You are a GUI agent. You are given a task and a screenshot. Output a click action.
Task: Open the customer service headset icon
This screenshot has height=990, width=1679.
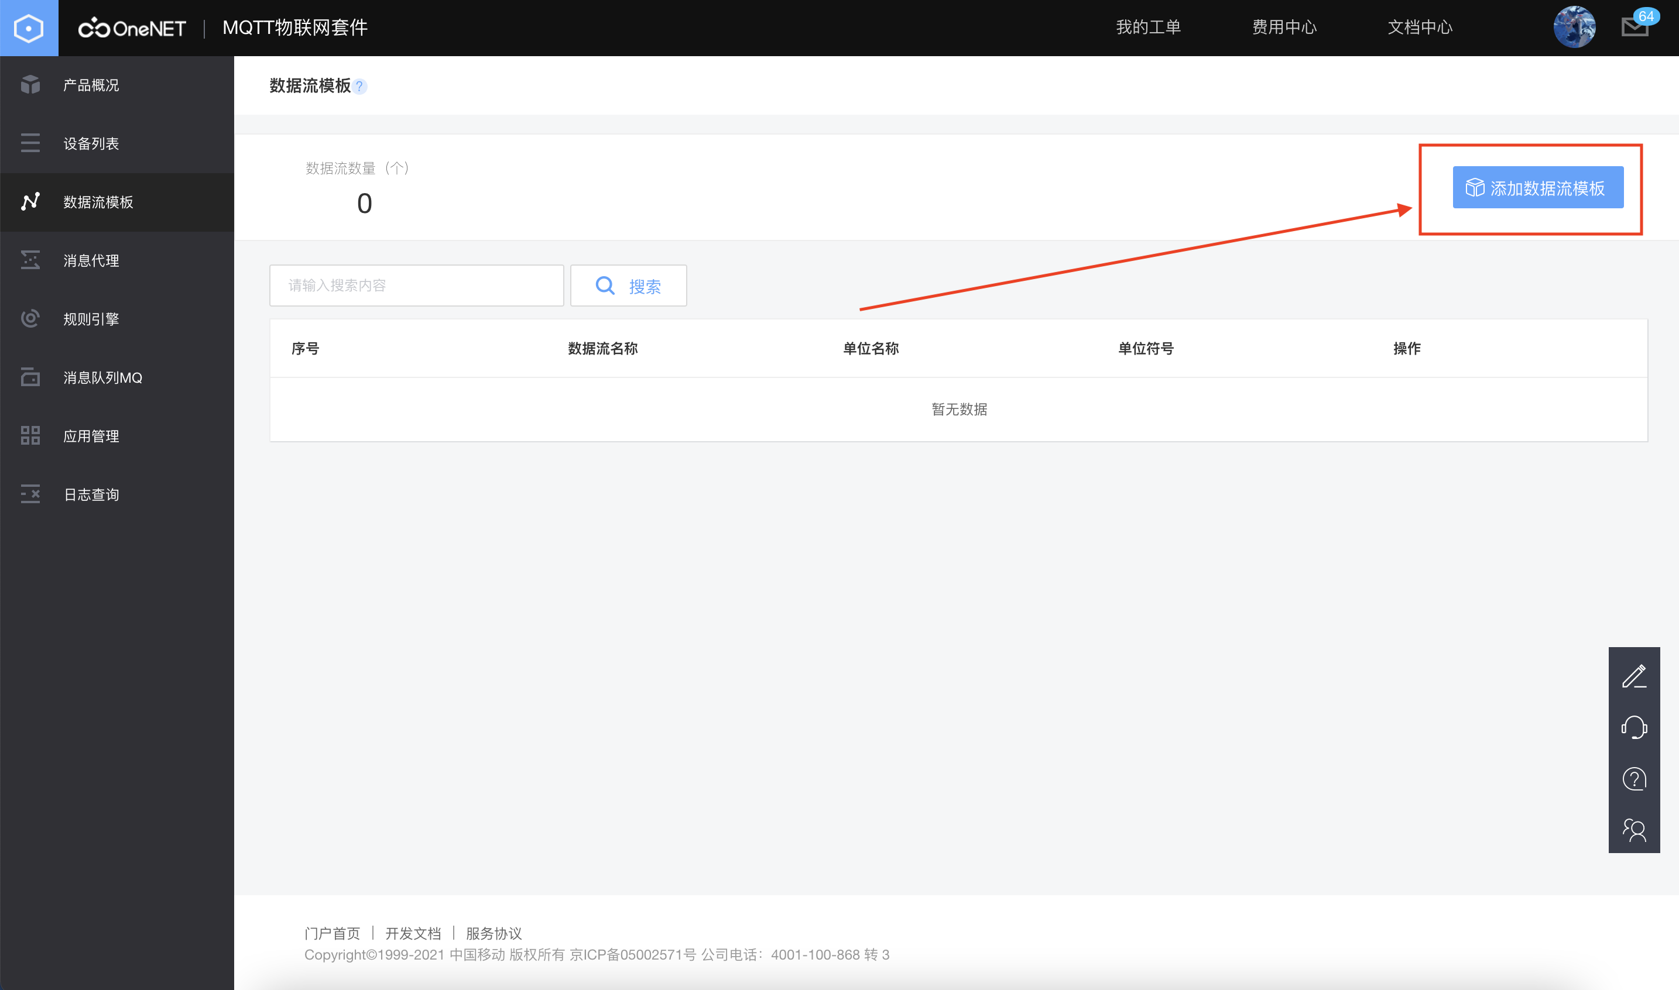(x=1635, y=727)
